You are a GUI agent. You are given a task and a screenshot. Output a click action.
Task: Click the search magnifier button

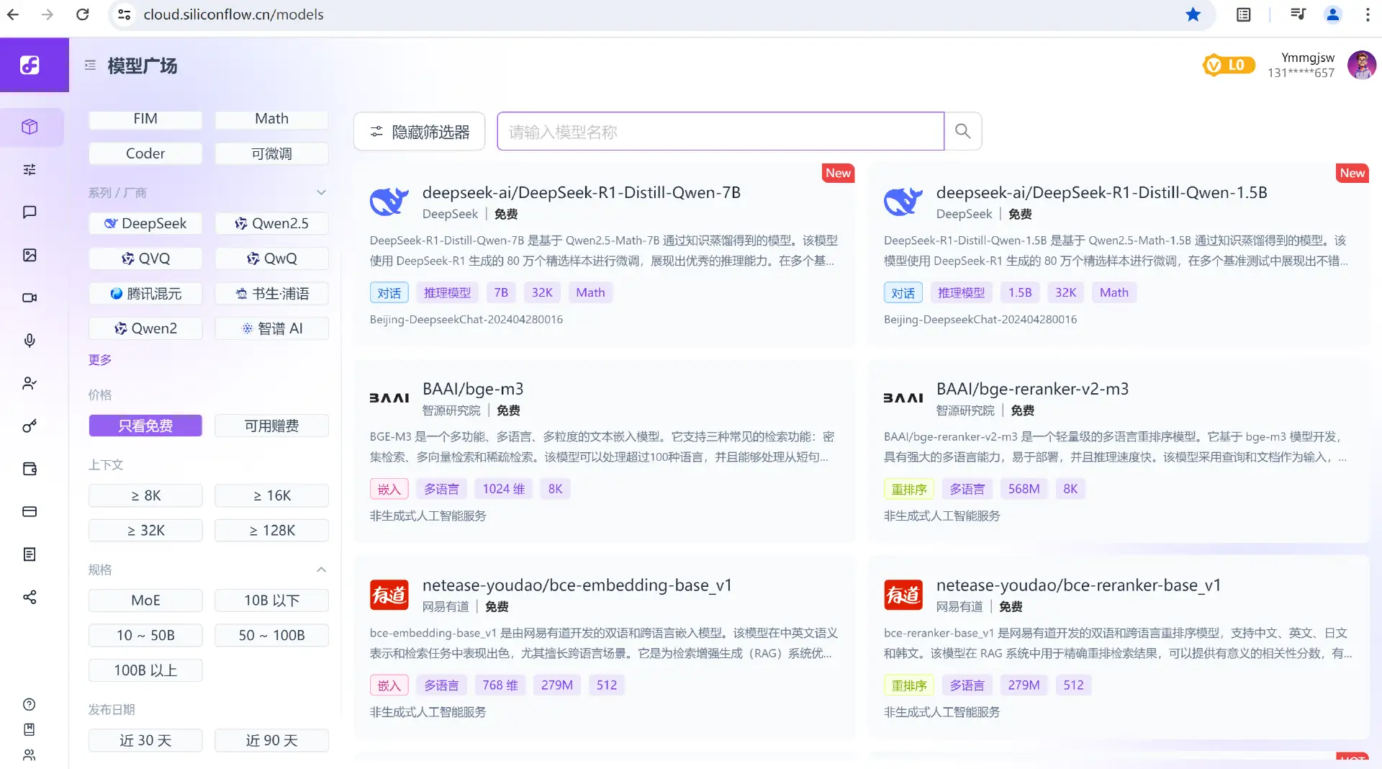pos(963,131)
